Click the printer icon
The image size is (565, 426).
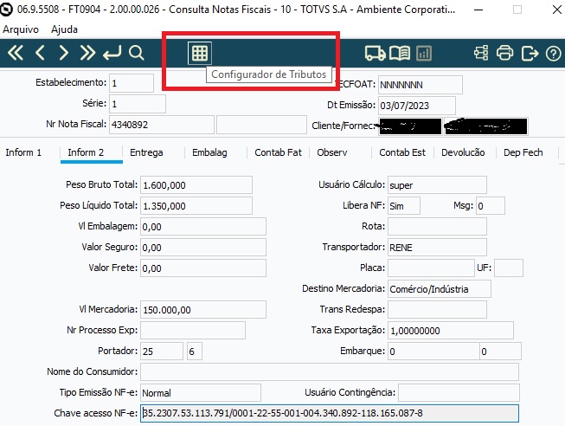[504, 53]
